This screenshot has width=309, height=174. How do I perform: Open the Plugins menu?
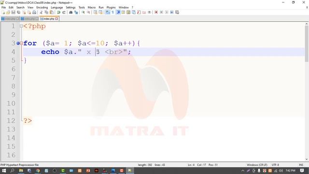pyautogui.click(x=111, y=7)
